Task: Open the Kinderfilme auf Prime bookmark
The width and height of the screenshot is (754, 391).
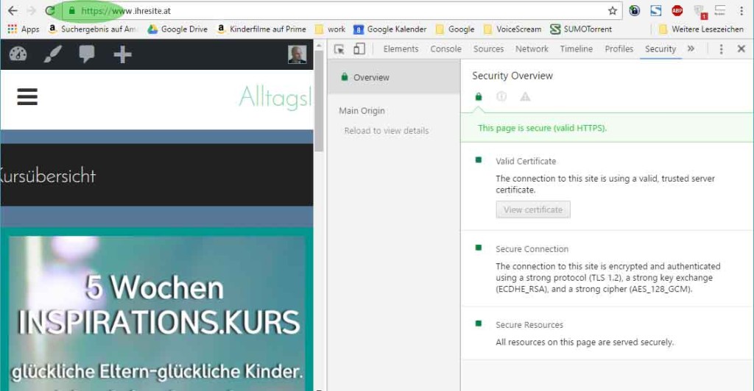Action: (x=261, y=29)
